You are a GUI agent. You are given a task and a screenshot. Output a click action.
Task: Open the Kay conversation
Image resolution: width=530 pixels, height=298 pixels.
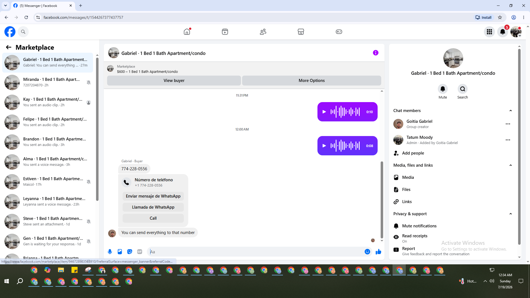click(48, 102)
